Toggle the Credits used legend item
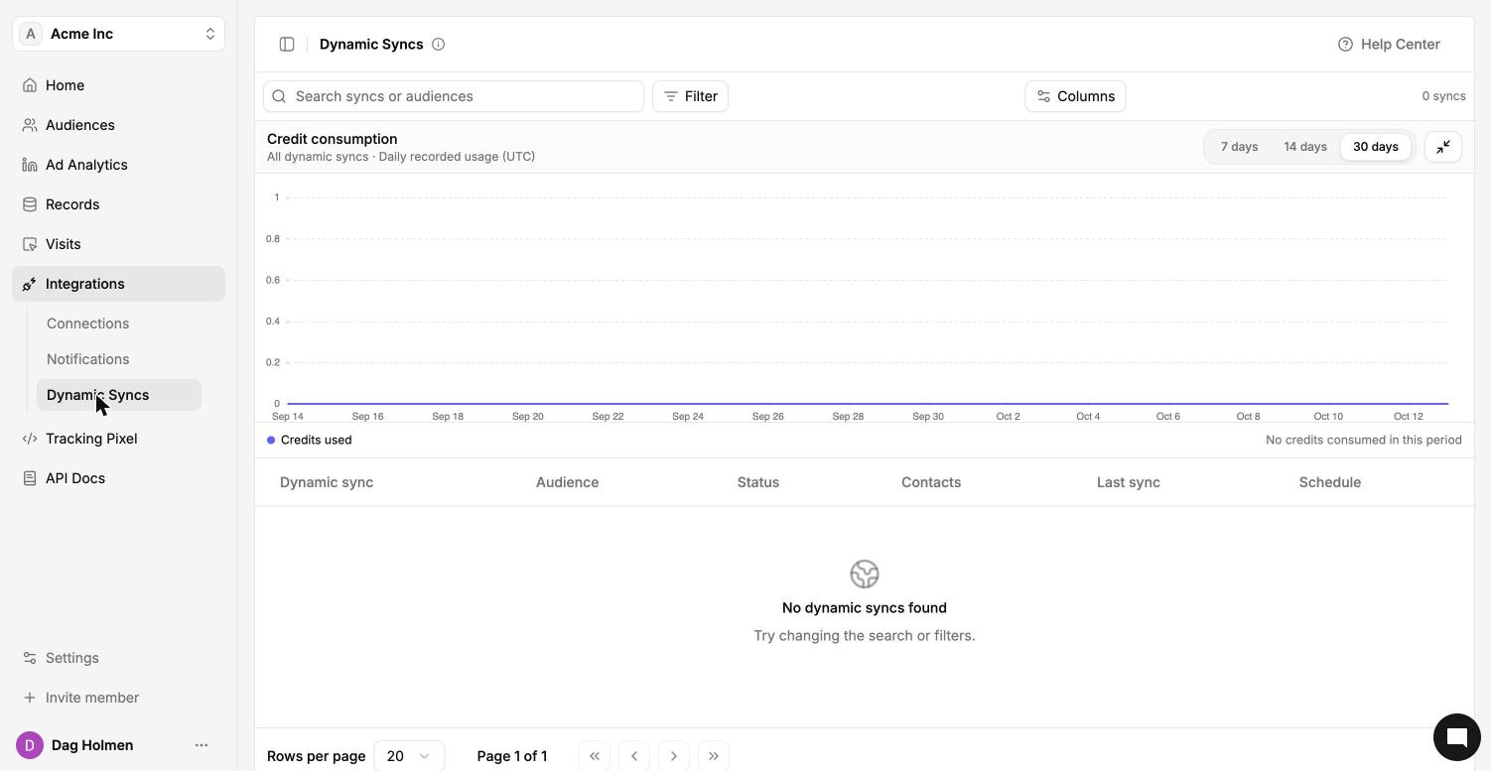The height and width of the screenshot is (771, 1491). point(310,440)
